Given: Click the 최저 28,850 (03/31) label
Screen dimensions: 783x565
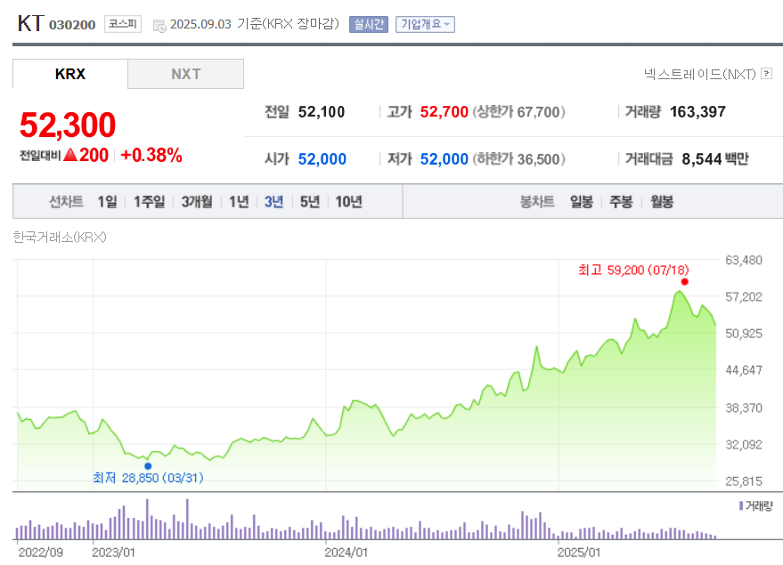Looking at the screenshot, I should coord(148,478).
